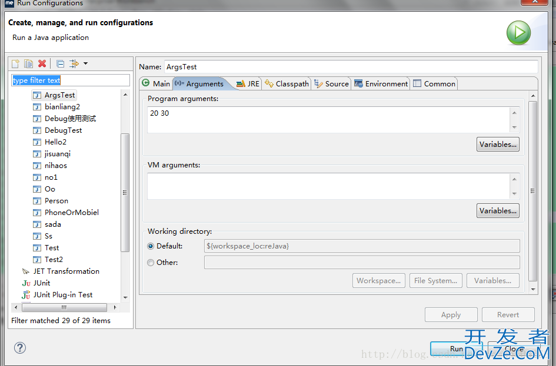The width and height of the screenshot is (556, 366).
Task: Delete selected launch configuration with red X
Action: pyautogui.click(x=42, y=63)
